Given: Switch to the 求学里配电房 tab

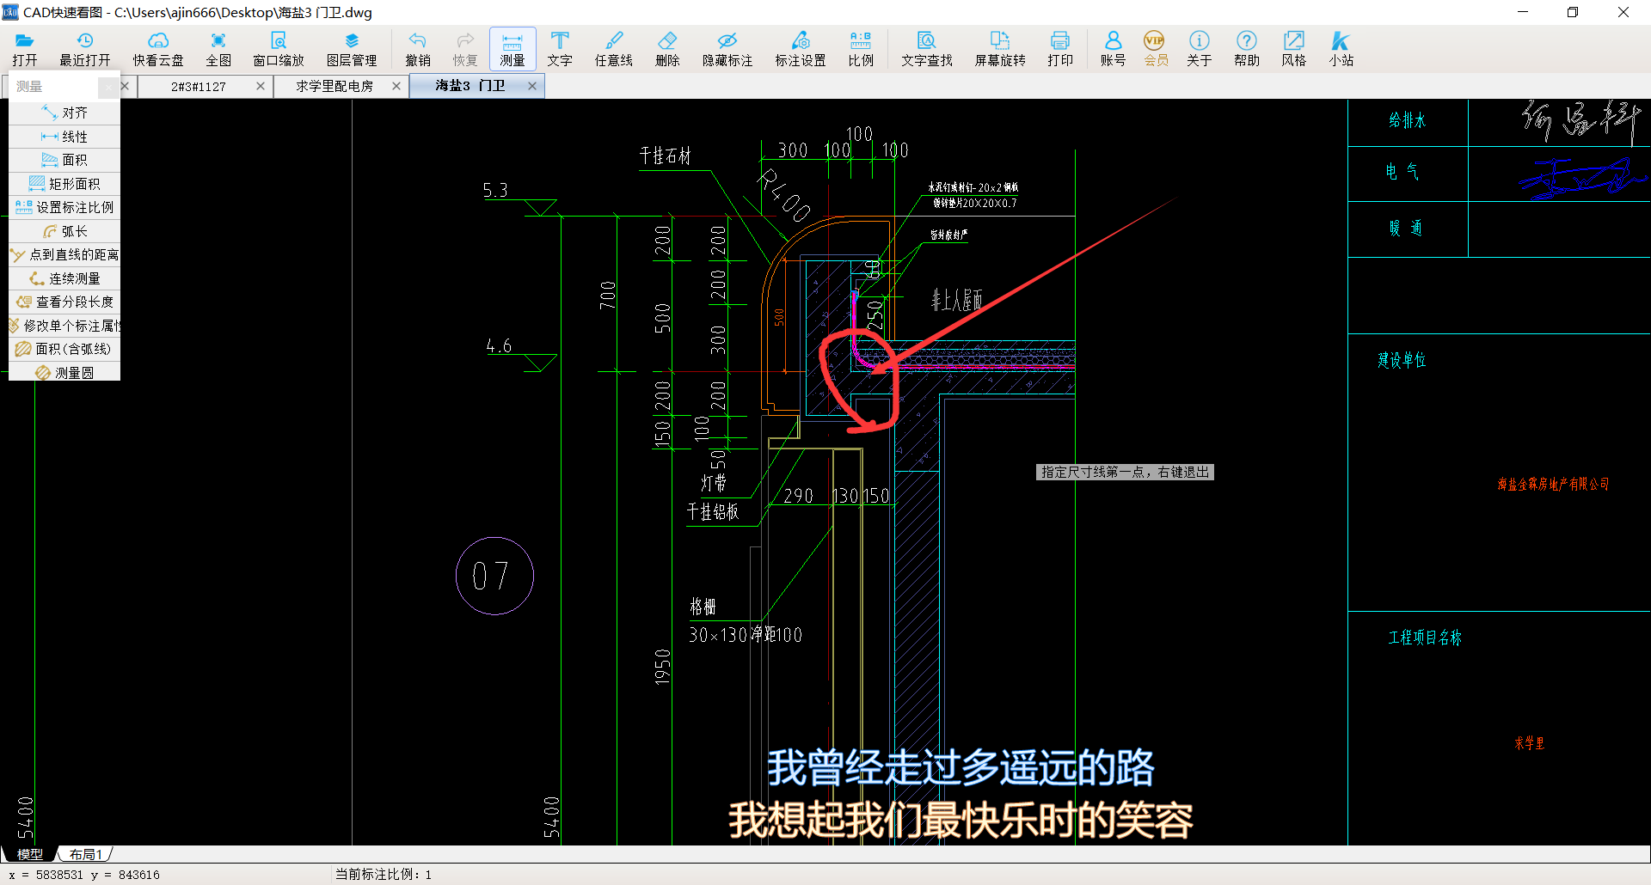Looking at the screenshot, I should (x=334, y=86).
